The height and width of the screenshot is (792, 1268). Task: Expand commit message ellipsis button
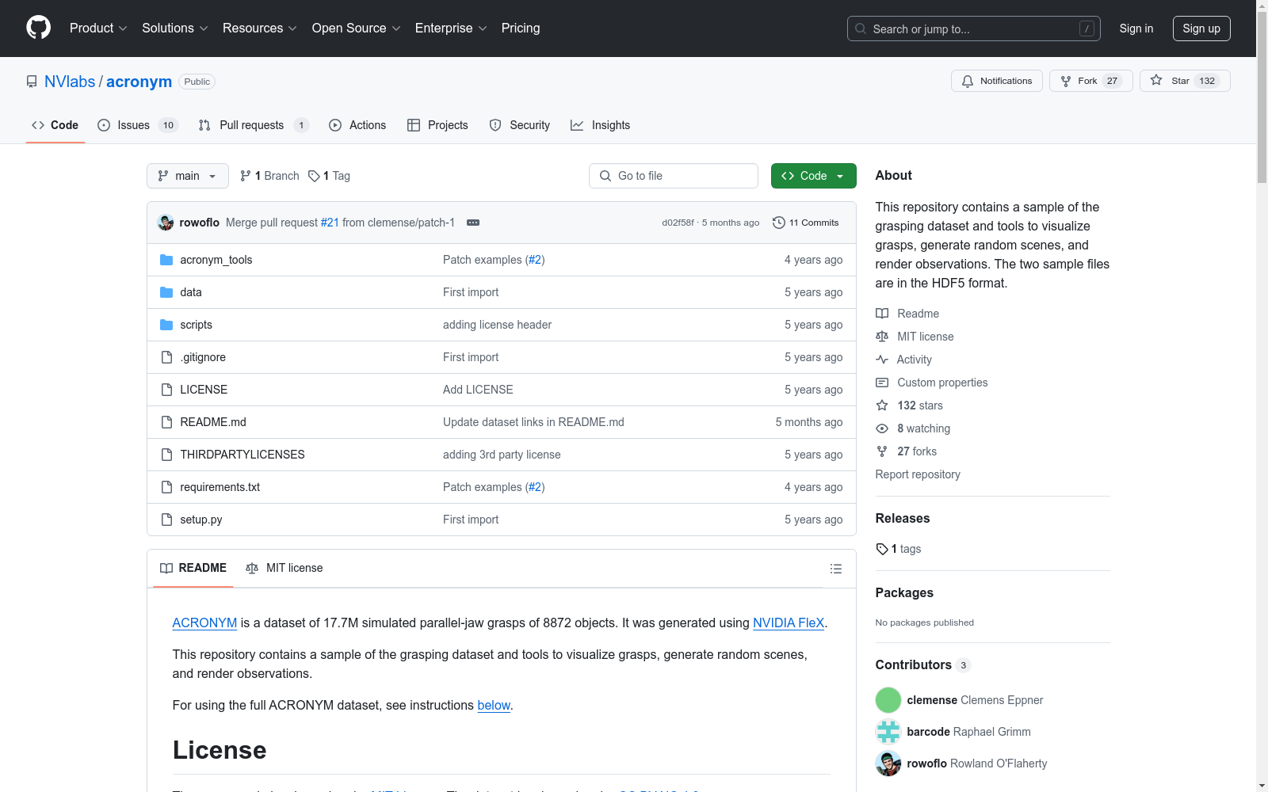point(473,223)
